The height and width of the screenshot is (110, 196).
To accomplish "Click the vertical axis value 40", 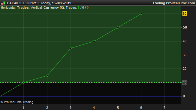I will coord(185,41).
